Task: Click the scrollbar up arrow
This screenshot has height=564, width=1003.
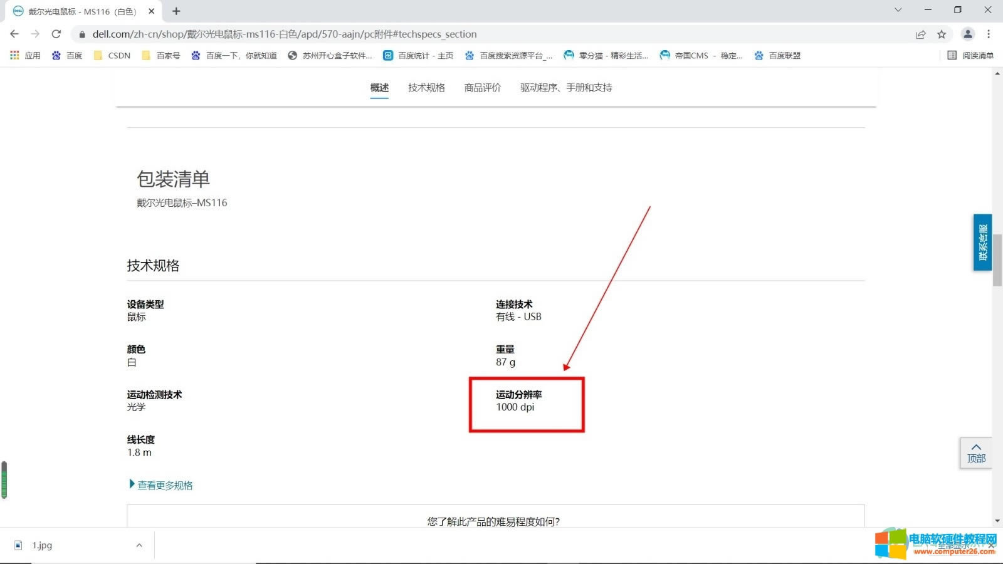Action: [x=997, y=73]
